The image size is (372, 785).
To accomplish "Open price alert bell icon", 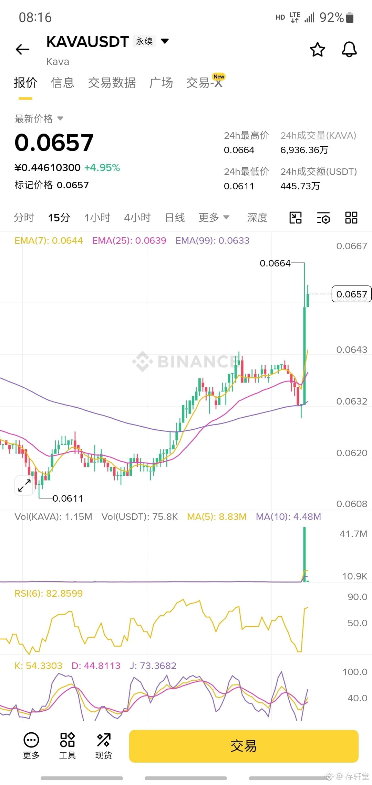I will [349, 50].
